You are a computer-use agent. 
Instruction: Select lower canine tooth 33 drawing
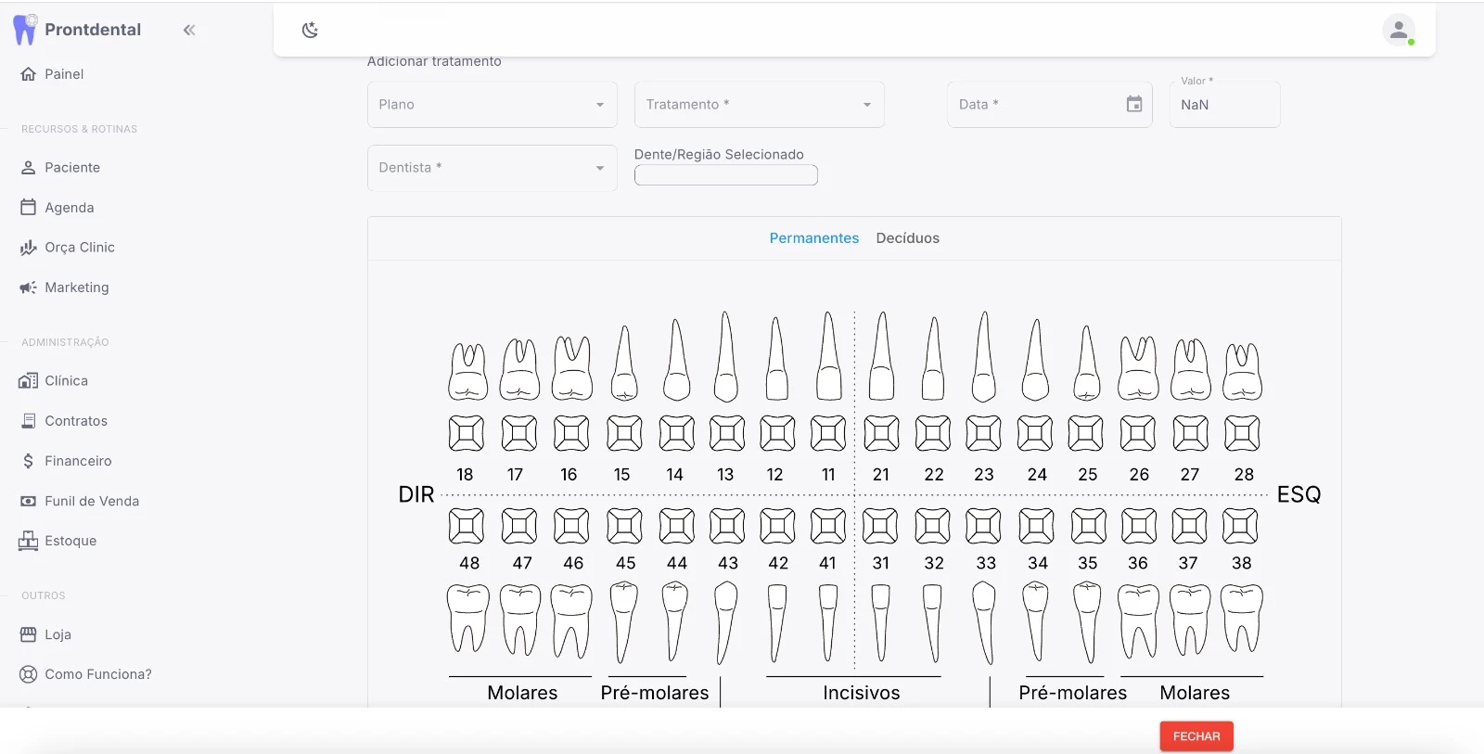(984, 623)
